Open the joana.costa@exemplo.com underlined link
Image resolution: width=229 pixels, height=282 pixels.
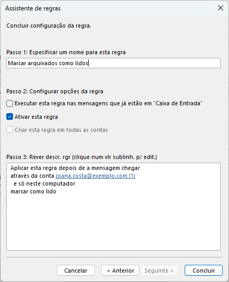[95, 176]
